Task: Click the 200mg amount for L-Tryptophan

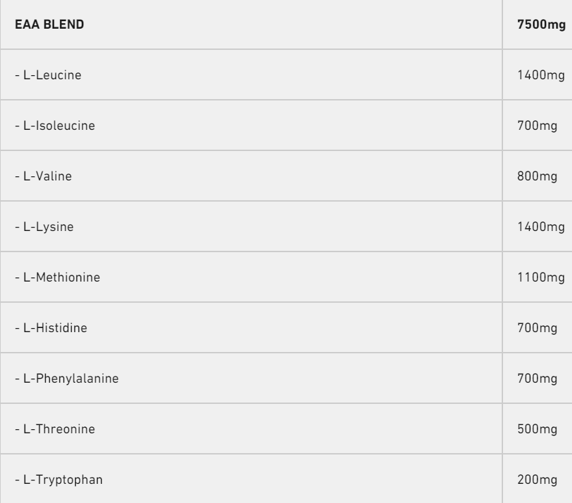Action: 539,480
